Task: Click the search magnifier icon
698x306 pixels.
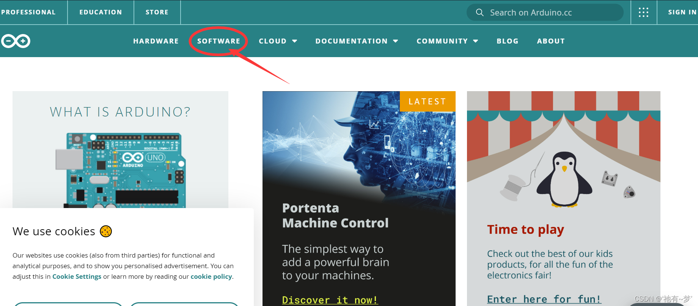Action: point(479,12)
